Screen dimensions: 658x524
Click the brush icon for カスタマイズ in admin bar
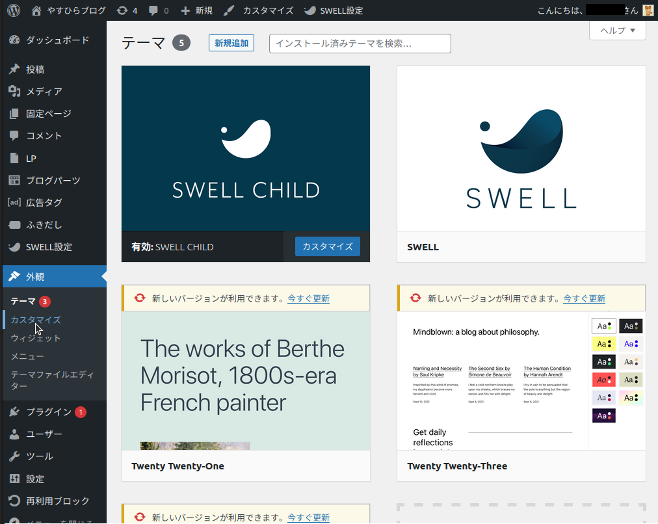pyautogui.click(x=229, y=10)
